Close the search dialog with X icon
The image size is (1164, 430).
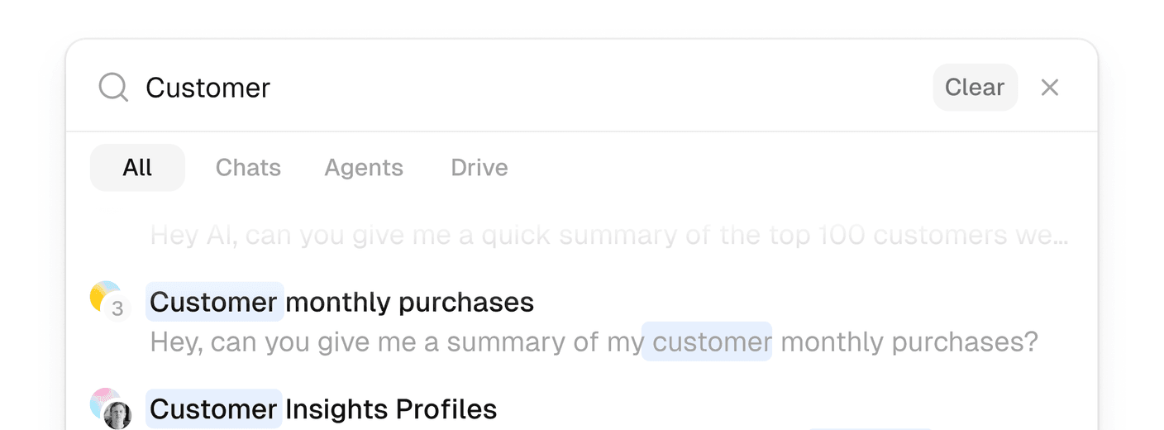pyautogui.click(x=1049, y=88)
